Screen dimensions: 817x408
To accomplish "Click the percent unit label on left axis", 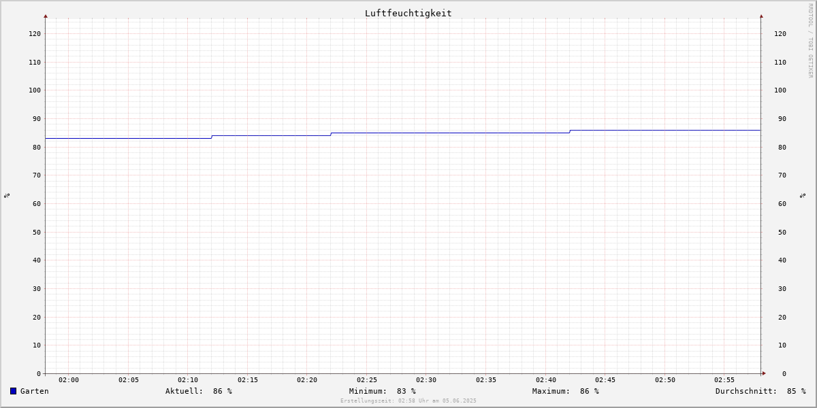I will point(7,195).
